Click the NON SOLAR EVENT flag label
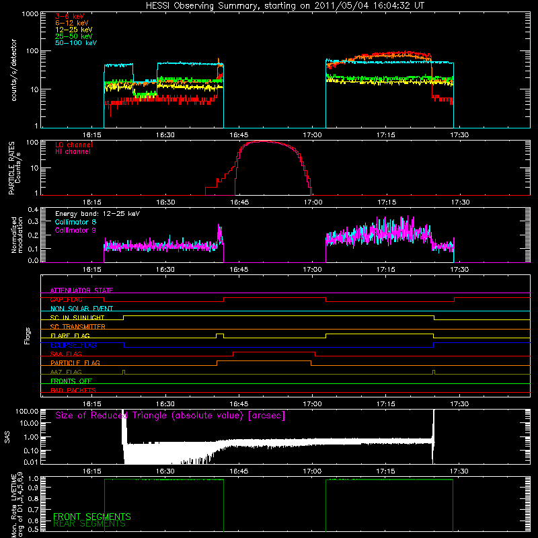Viewport: 538px width, 538px height. click(81, 309)
